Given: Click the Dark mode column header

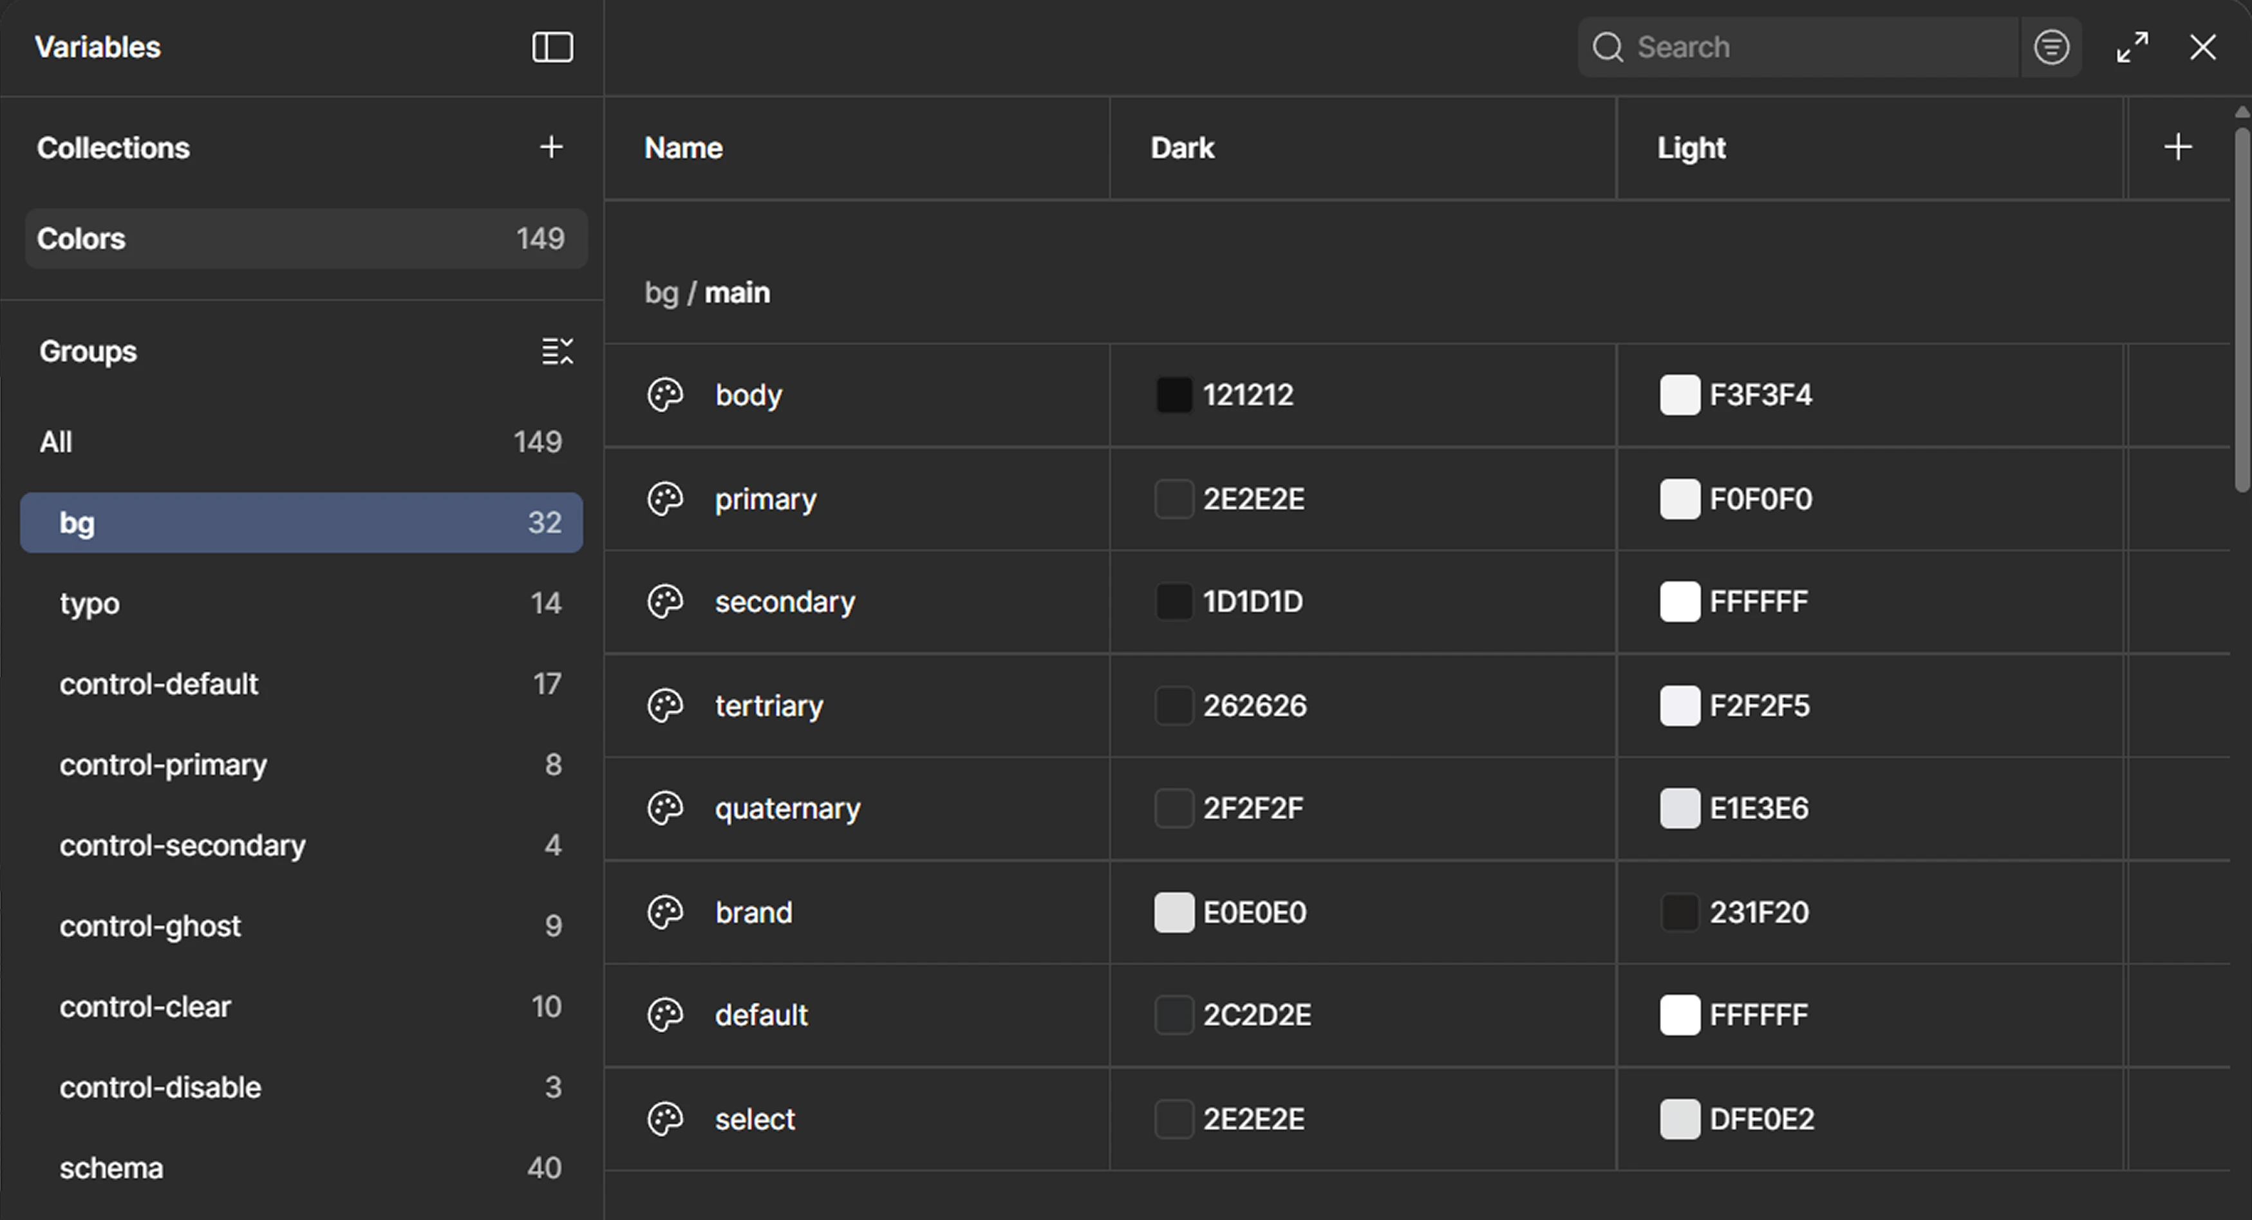Looking at the screenshot, I should pos(1183,148).
